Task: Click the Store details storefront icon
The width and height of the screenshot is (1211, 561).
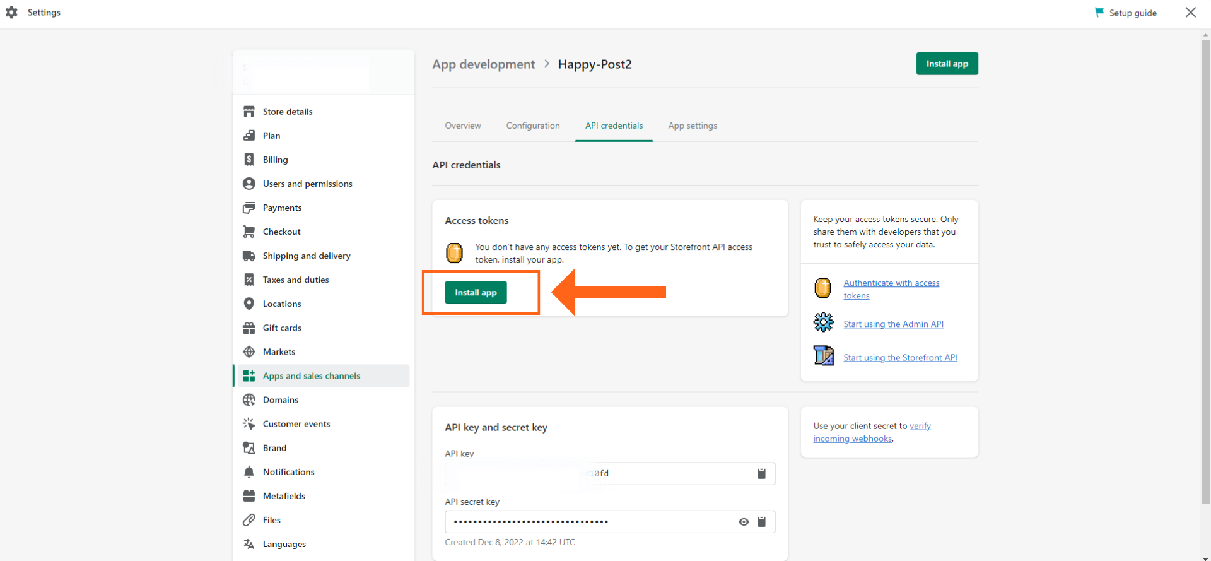Action: point(249,112)
